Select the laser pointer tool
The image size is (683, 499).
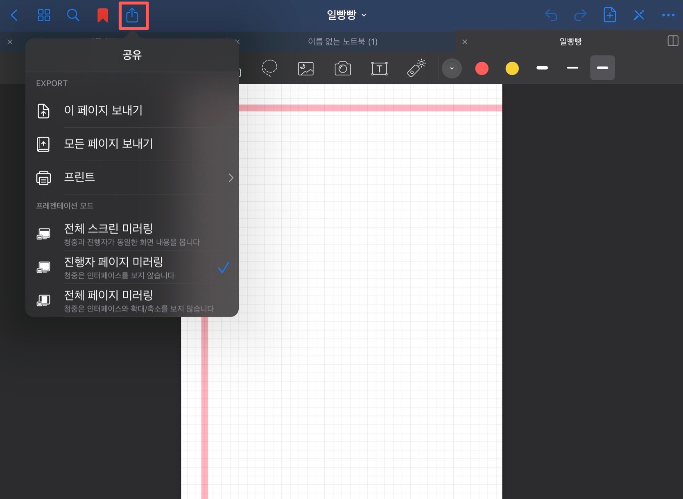click(x=416, y=68)
